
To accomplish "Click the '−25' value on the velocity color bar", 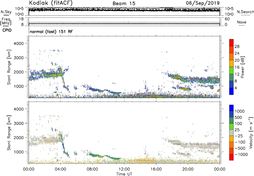I will click(239, 136).
